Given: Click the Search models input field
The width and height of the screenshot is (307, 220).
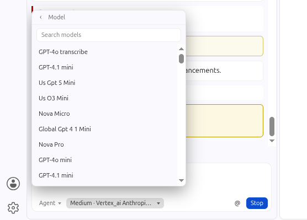Looking at the screenshot, I should (109, 35).
